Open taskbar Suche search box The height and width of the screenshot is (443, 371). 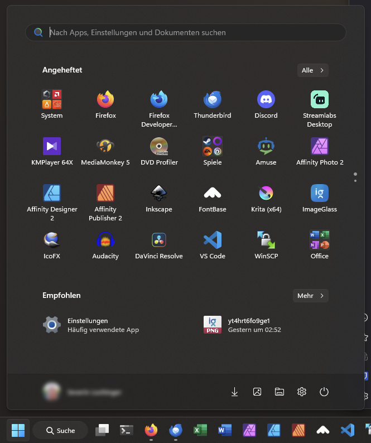point(60,431)
